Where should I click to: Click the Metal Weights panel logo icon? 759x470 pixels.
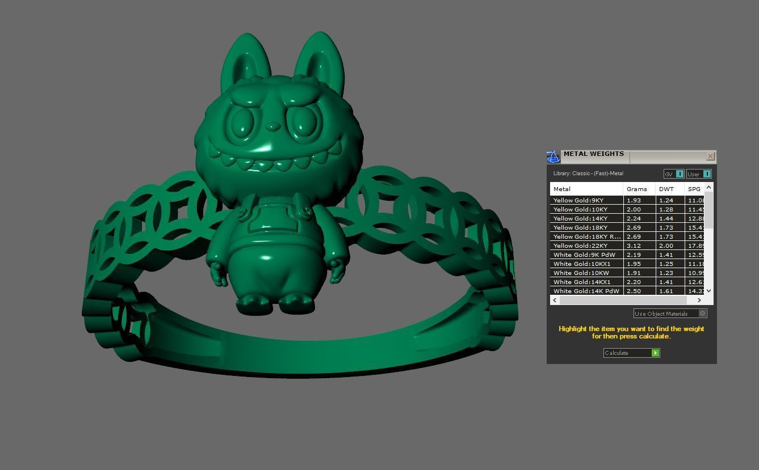pos(553,157)
